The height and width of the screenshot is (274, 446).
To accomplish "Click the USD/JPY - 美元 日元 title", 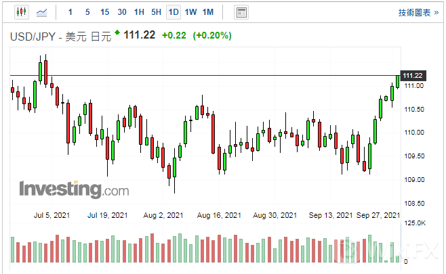I will click(60, 37).
